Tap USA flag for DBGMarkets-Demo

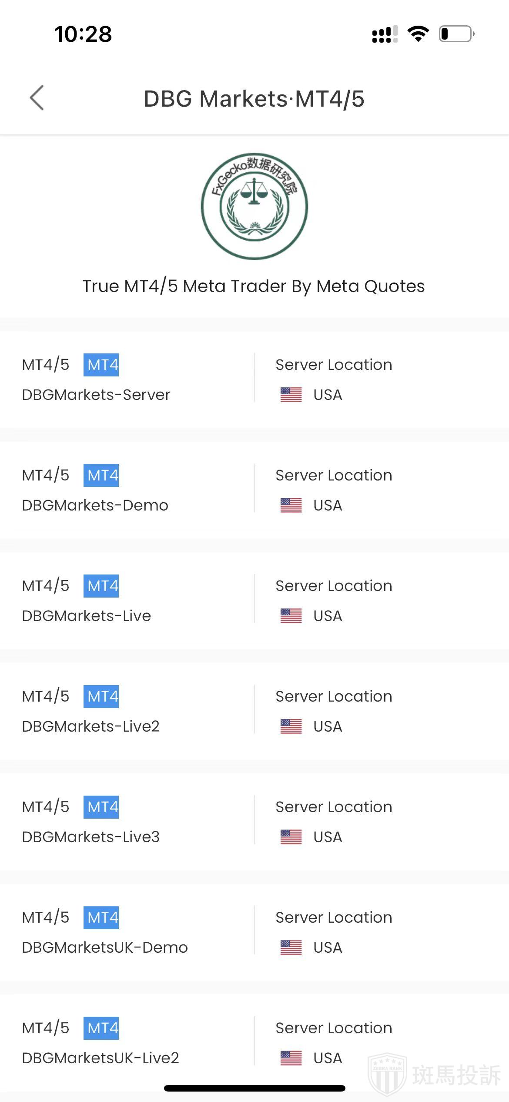click(291, 505)
